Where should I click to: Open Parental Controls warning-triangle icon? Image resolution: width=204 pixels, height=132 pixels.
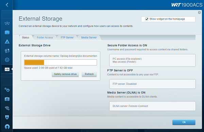tap(7, 42)
